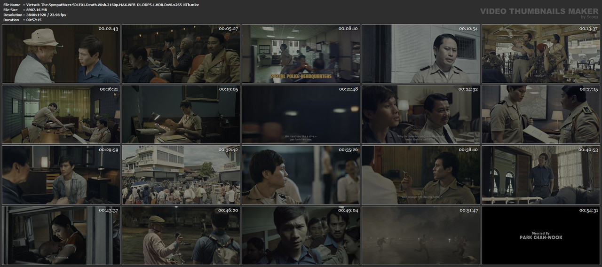Image resolution: width=602 pixels, height=267 pixels.
Task: Select the thumbnail at timestamp 00:40:53
Action: tap(541, 175)
